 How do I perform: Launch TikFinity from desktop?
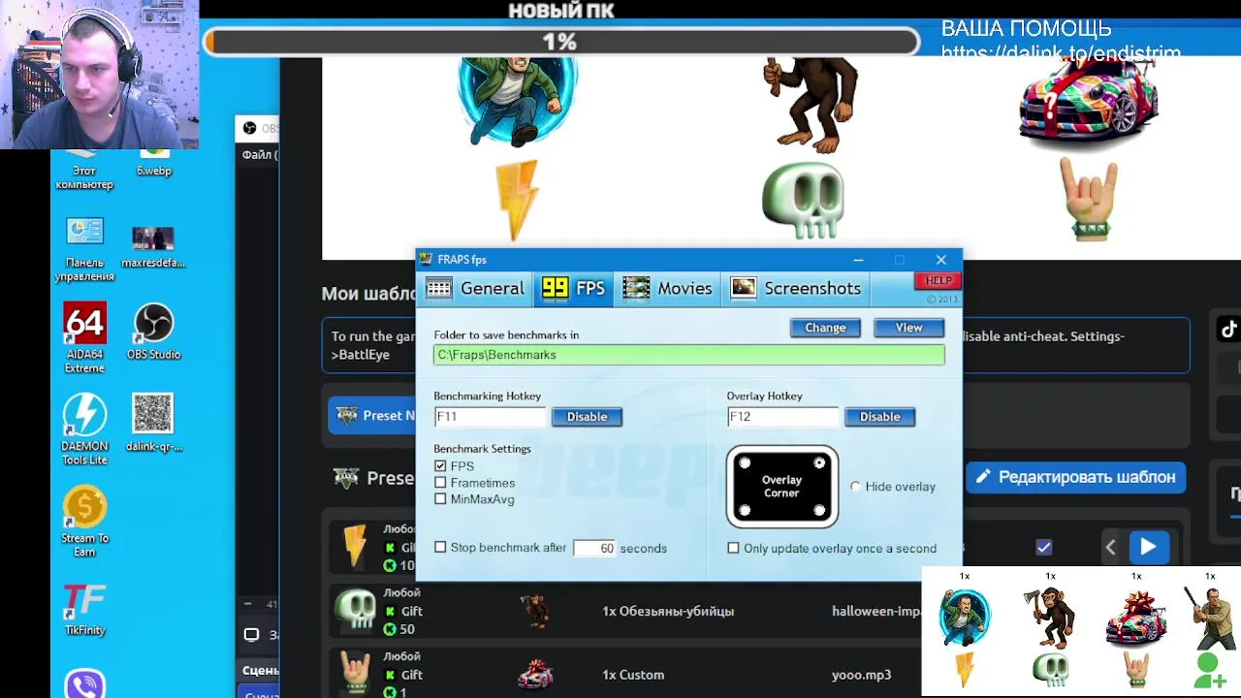click(x=84, y=609)
